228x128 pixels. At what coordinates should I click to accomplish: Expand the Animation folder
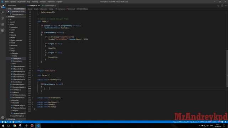pos(14,27)
